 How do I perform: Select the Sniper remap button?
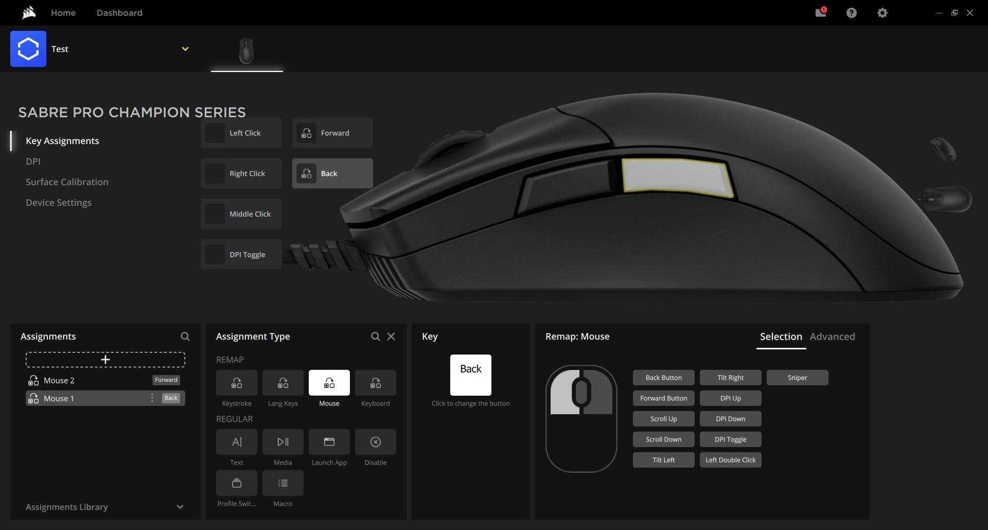(797, 378)
